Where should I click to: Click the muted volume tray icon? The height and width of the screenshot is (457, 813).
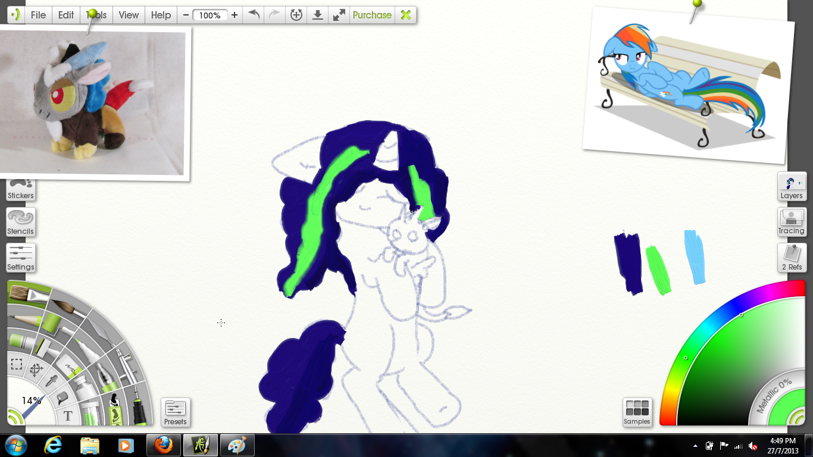coord(753,446)
